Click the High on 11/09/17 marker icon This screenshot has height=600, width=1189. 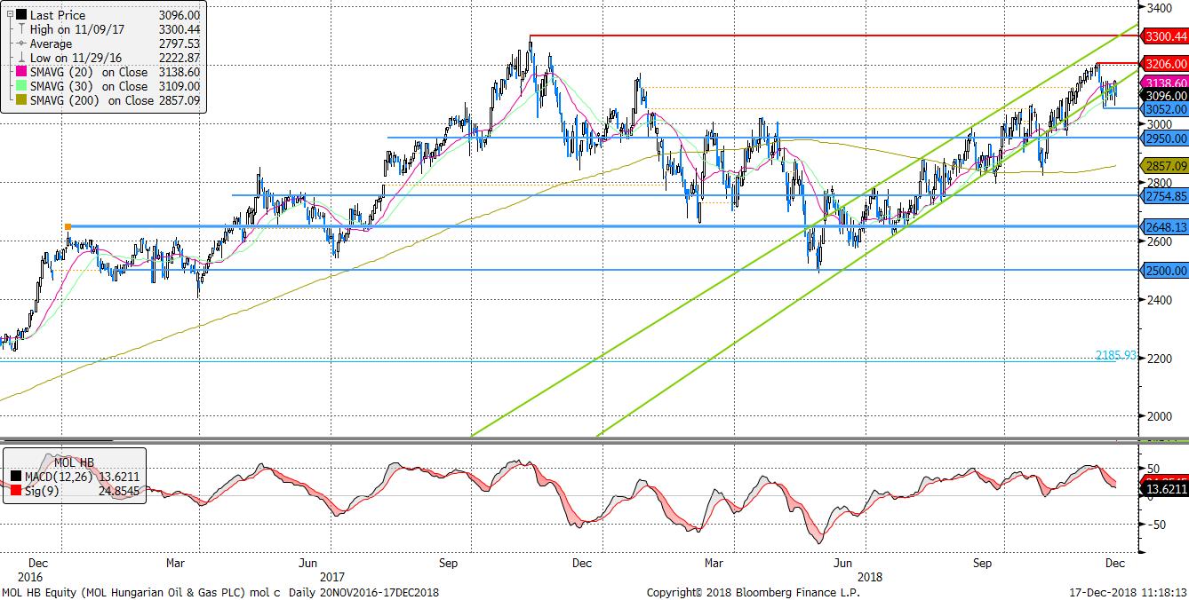[x=20, y=29]
